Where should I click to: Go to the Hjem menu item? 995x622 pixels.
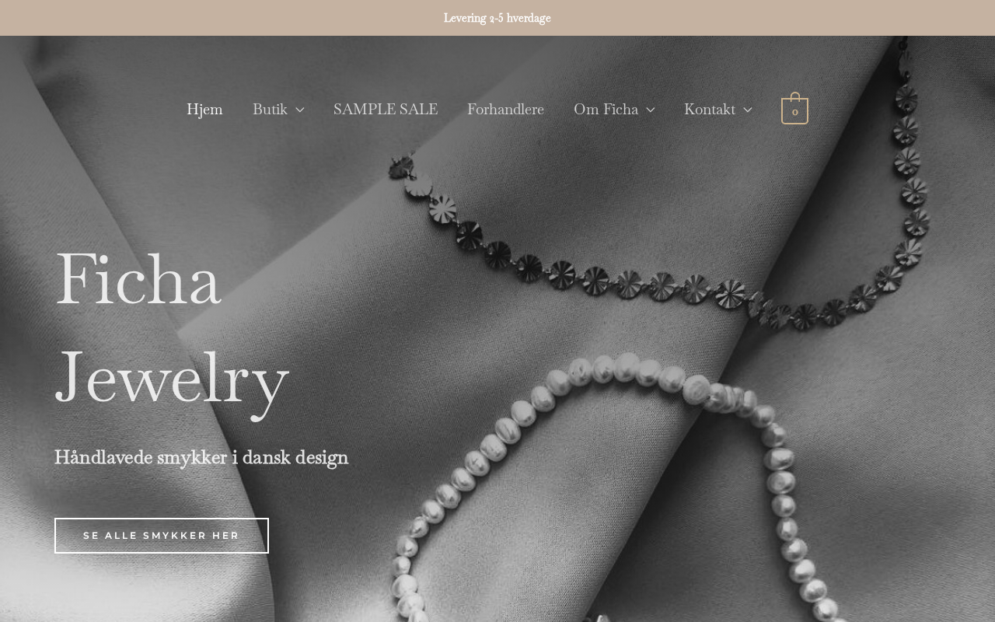[204, 110]
